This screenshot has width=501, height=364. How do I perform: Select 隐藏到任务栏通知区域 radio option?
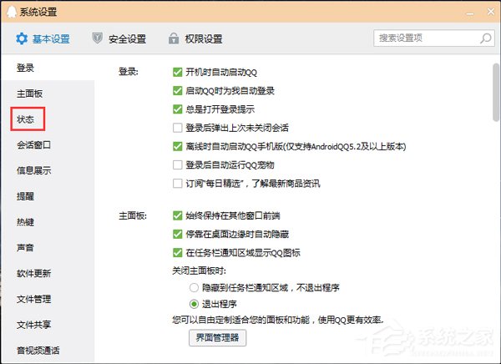pos(194,288)
